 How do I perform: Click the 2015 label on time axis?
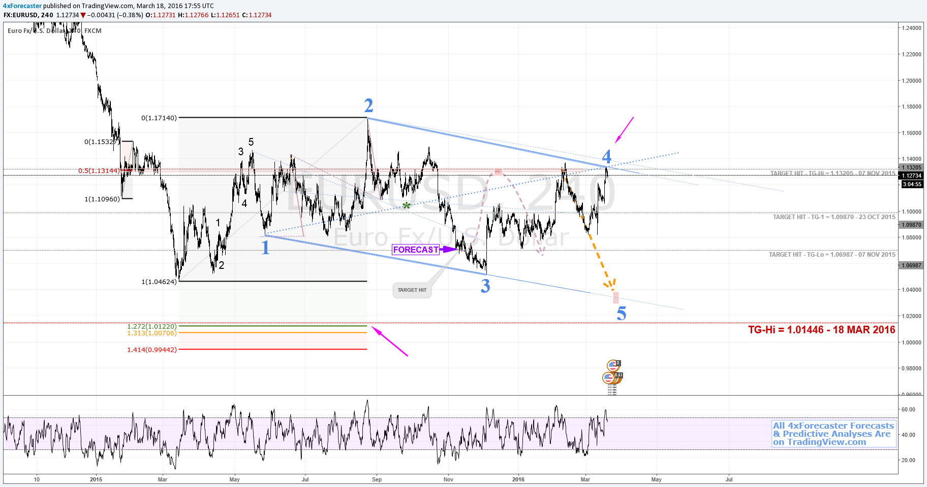click(x=96, y=479)
